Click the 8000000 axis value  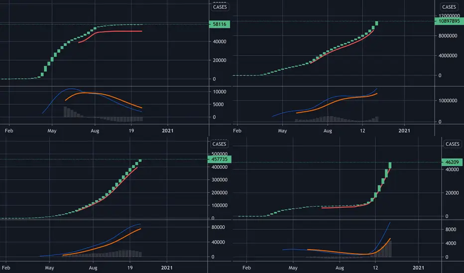(x=448, y=36)
